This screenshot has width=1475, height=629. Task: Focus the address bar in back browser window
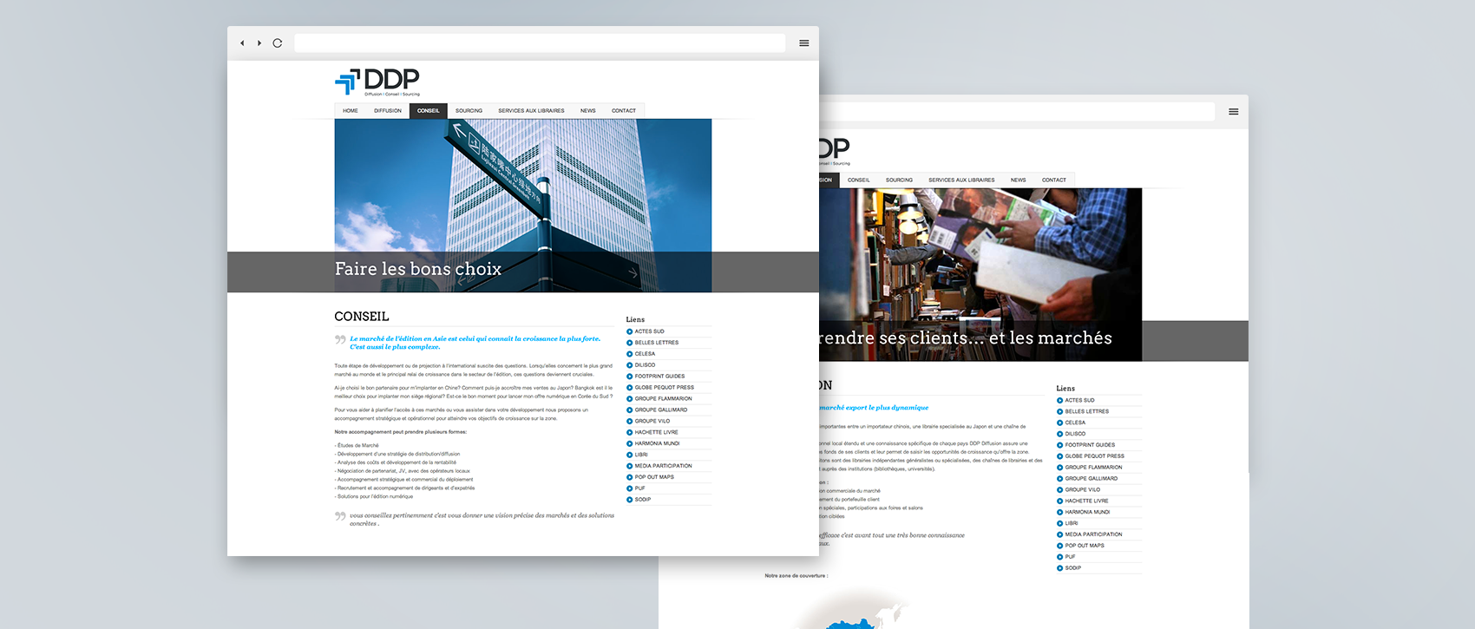[1017, 111]
